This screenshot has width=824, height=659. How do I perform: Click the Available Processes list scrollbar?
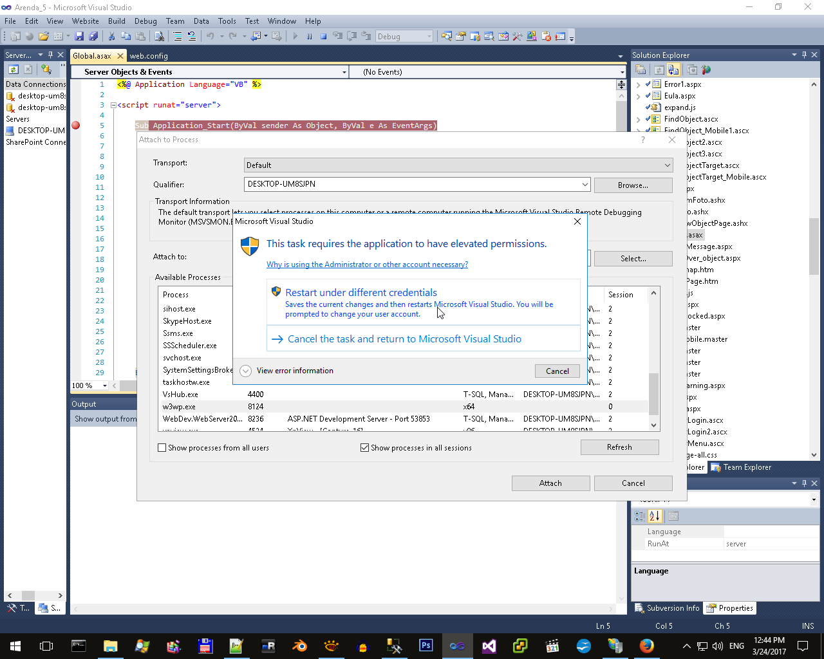click(653, 359)
